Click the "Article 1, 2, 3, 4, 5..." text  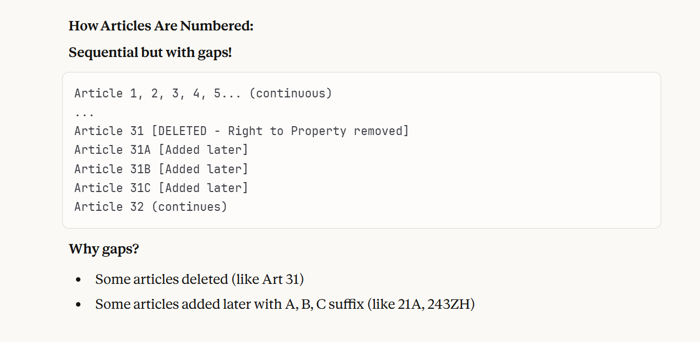(158, 93)
